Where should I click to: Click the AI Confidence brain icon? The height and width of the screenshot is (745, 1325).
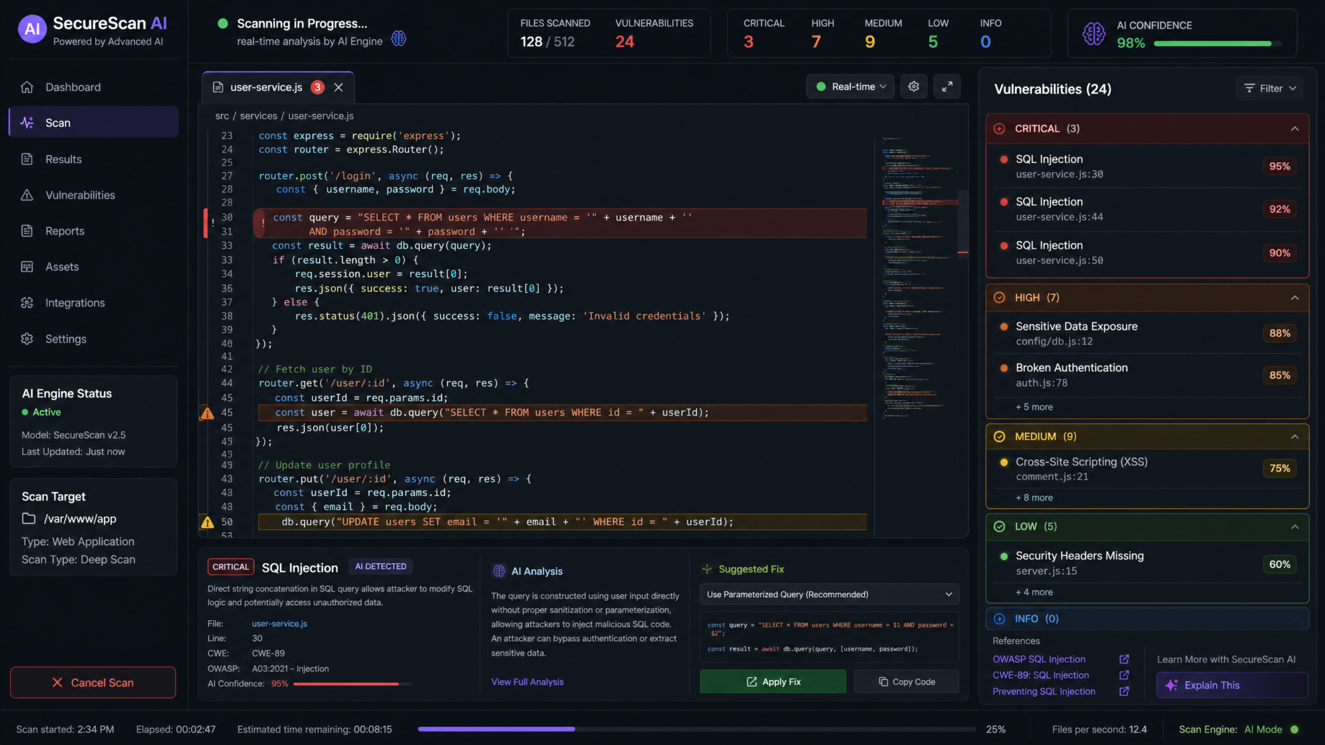(1093, 34)
